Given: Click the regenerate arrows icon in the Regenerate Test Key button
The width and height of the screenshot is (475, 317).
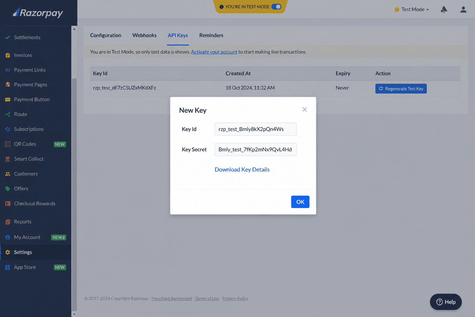Looking at the screenshot, I should point(381,89).
